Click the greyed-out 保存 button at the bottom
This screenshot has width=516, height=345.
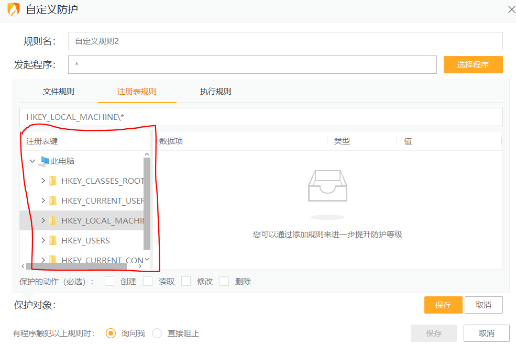433,333
